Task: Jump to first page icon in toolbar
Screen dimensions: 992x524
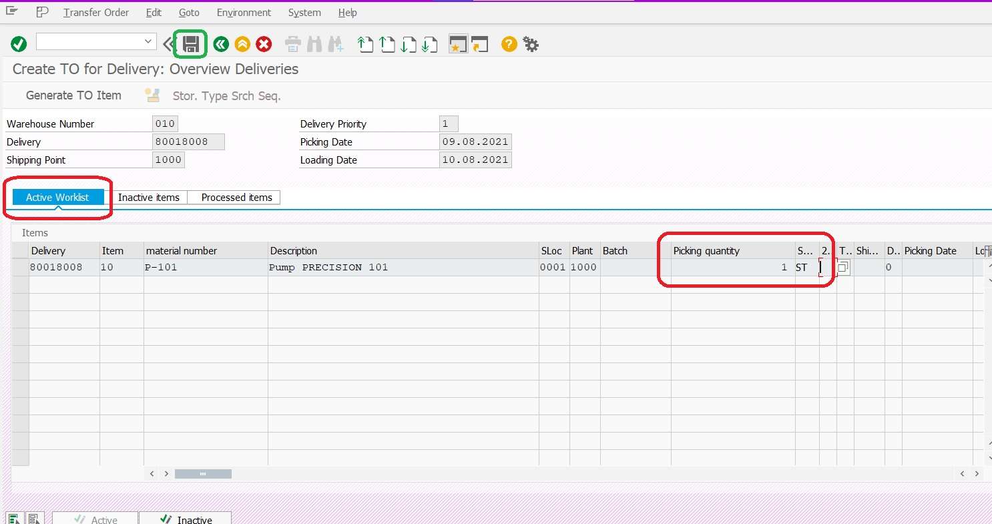Action: point(365,45)
